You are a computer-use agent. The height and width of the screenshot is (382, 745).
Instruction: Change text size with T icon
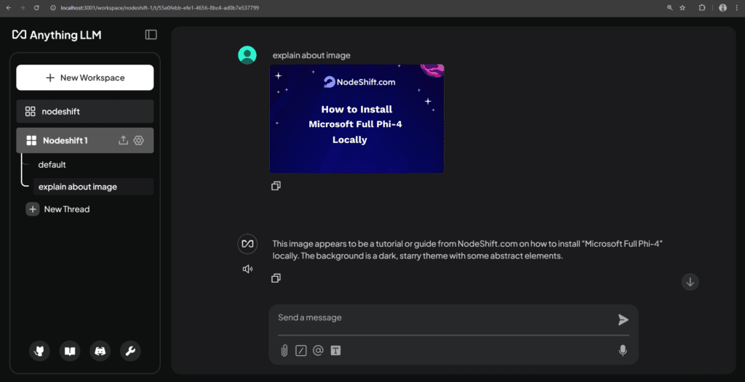click(336, 351)
